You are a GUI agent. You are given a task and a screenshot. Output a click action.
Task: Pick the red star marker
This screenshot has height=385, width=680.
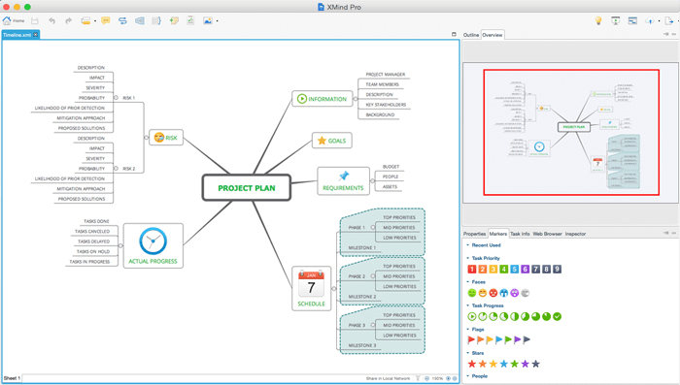click(x=472, y=364)
